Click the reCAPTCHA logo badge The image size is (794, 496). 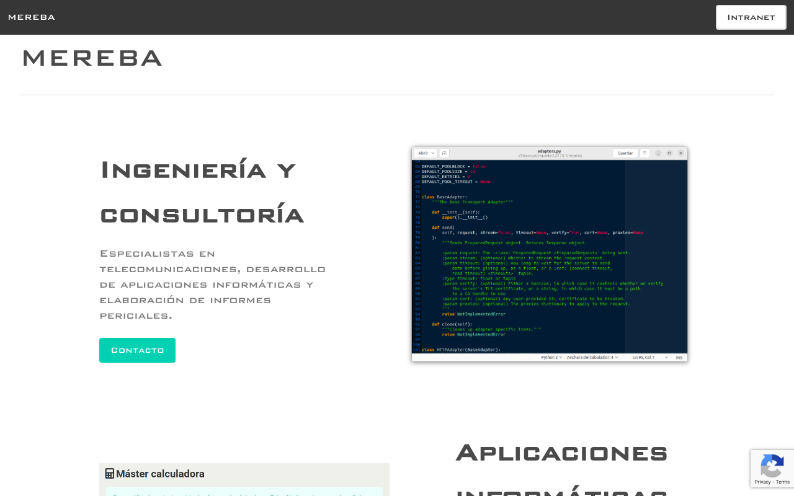[x=772, y=466]
